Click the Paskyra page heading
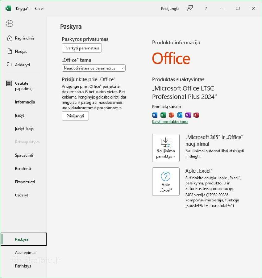The width and height of the screenshot is (262, 278). click(x=71, y=27)
